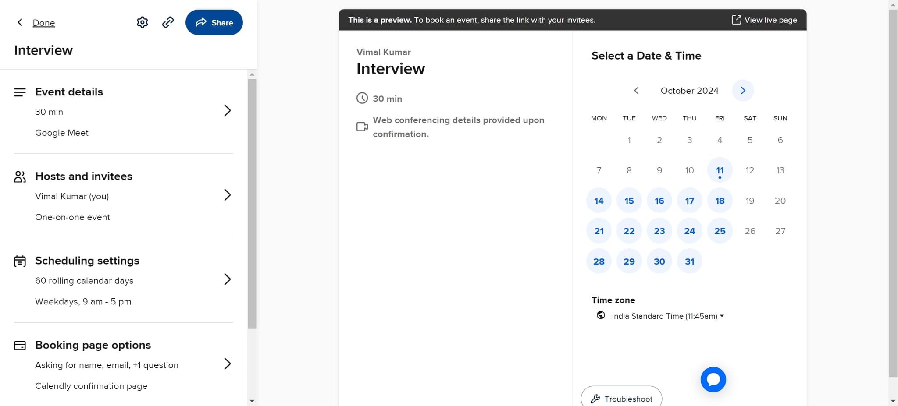Click the Hosts and invitees people icon
898x406 pixels.
(x=20, y=177)
